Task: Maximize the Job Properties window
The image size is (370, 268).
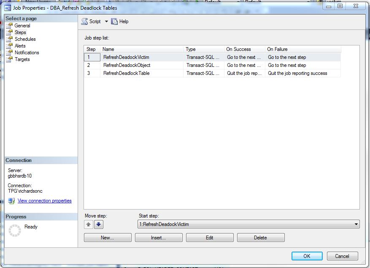Action: 340,6
